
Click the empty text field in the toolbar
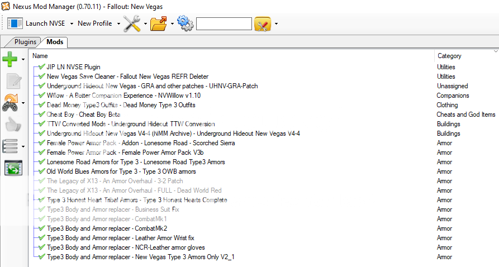click(224, 23)
